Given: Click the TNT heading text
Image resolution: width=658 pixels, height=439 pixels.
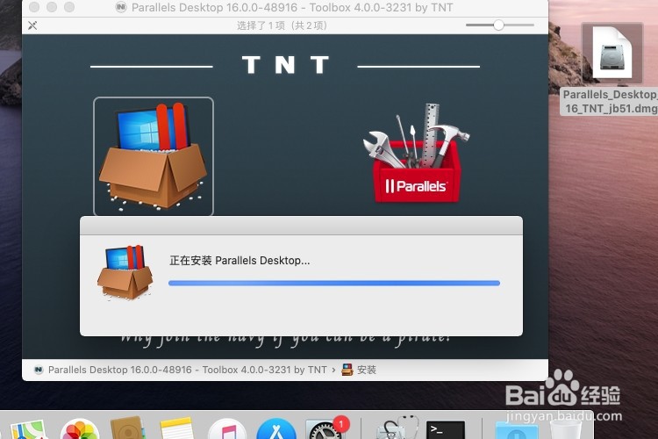Looking at the screenshot, I should (x=285, y=65).
